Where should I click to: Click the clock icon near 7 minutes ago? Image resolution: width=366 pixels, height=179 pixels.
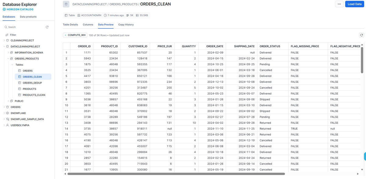pos(105,15)
